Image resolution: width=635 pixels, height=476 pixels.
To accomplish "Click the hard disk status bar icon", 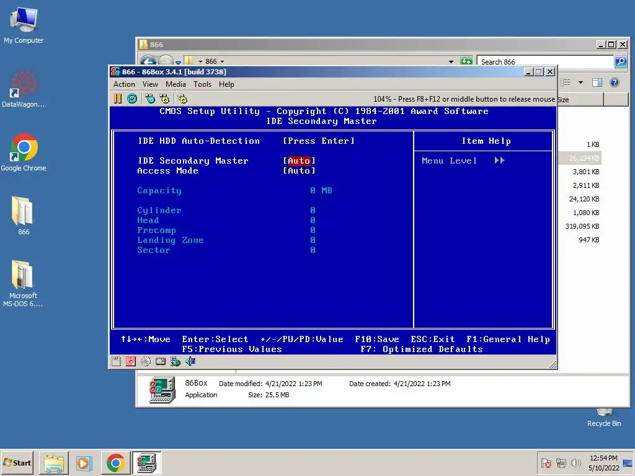I will 161,361.
